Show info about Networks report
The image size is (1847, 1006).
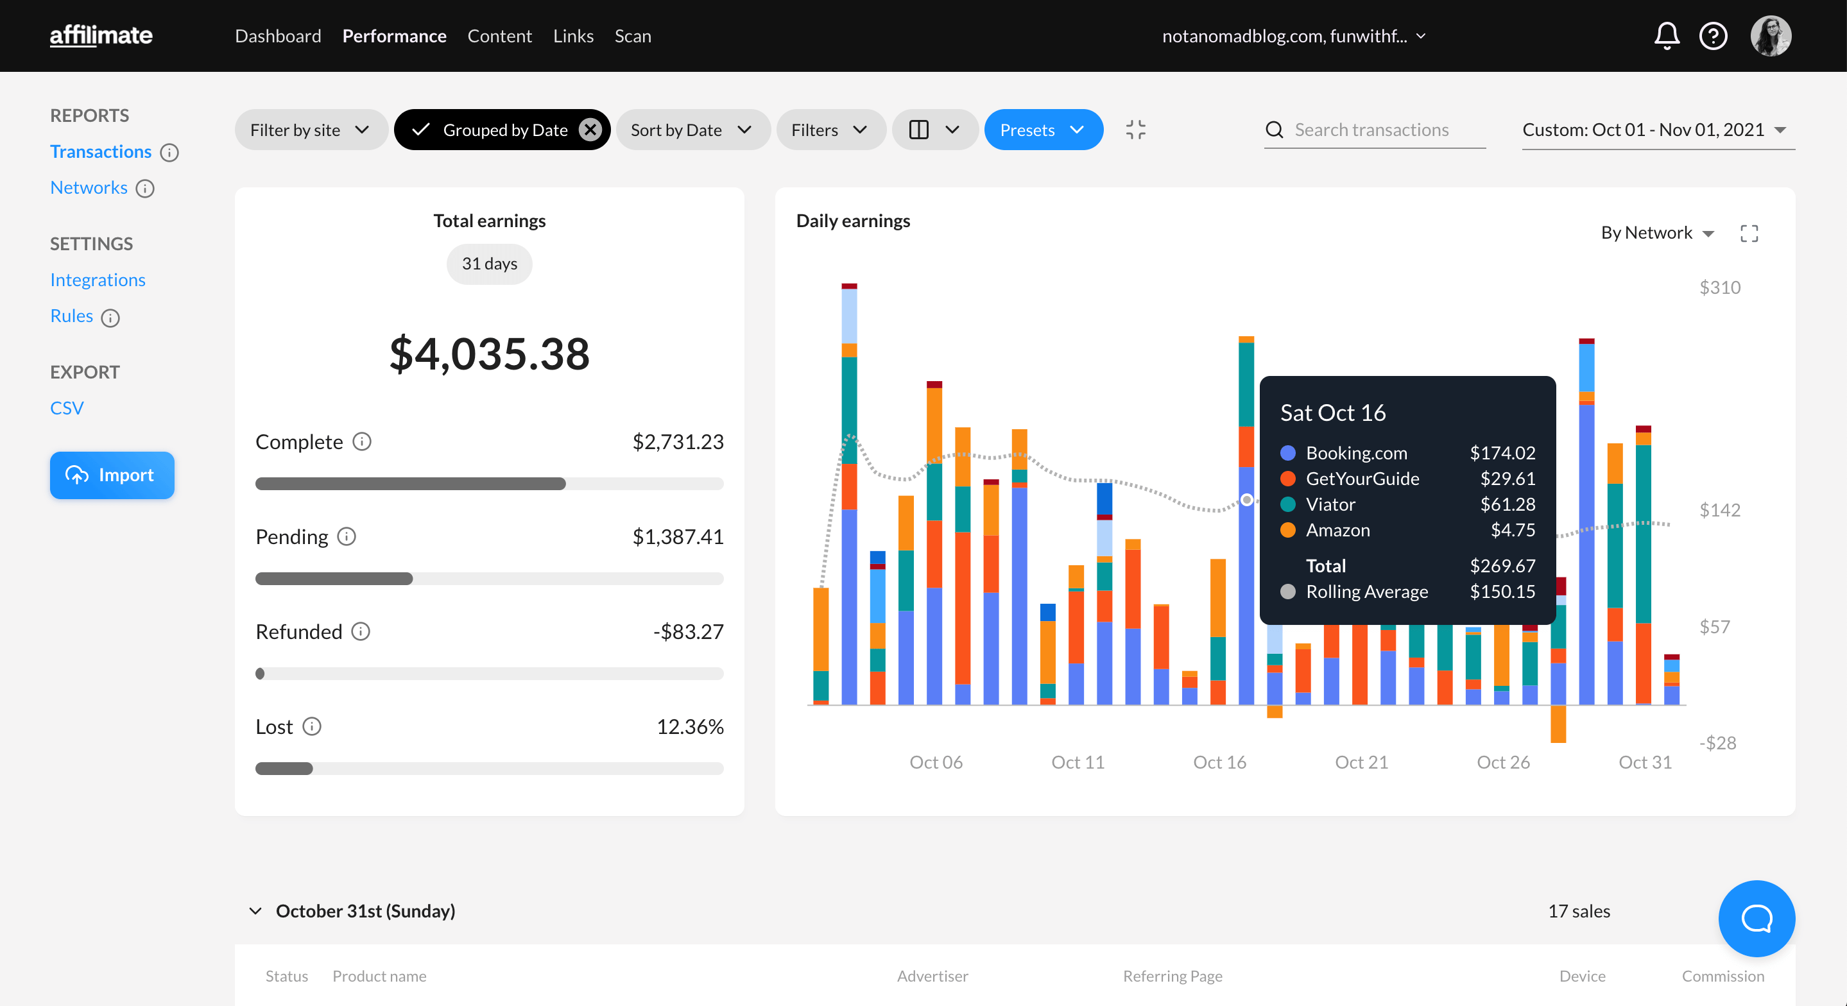coord(145,189)
